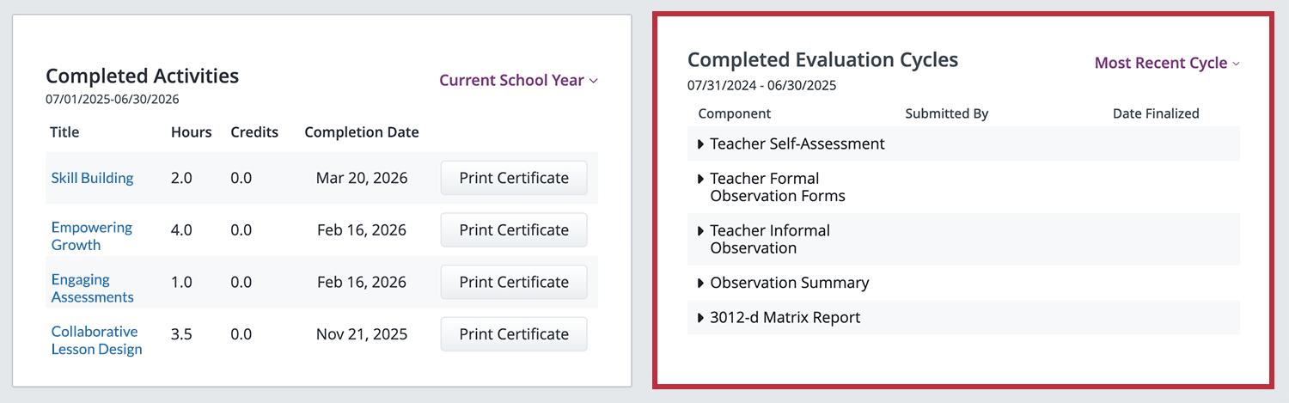Print certificate for Collaborative Lesson Design
Image resolution: width=1289 pixels, height=403 pixels.
point(514,334)
